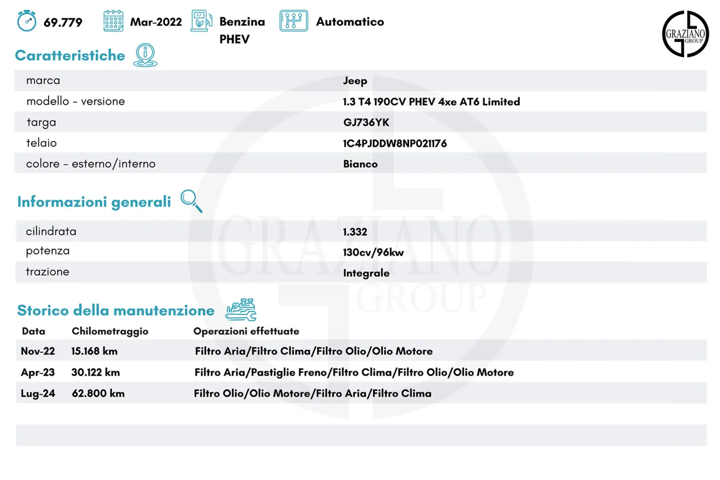The width and height of the screenshot is (720, 480).
Task: Click the info pin icon beside Caratteristiche
Action: [x=145, y=55]
